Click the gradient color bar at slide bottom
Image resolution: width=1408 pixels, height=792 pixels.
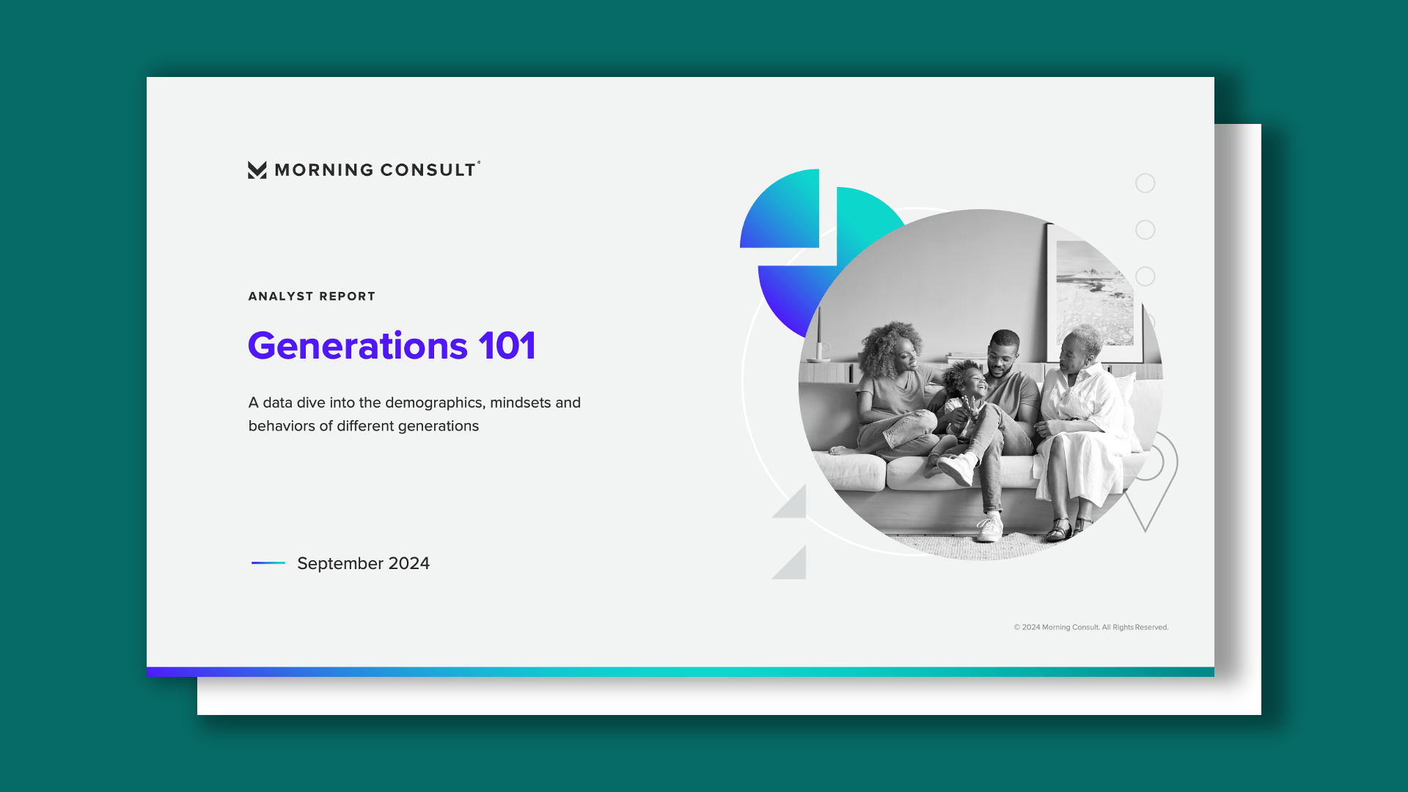[680, 672]
